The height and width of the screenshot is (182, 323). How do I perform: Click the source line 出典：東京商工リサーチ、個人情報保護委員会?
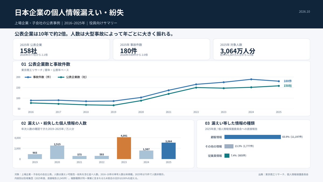coord(283,174)
